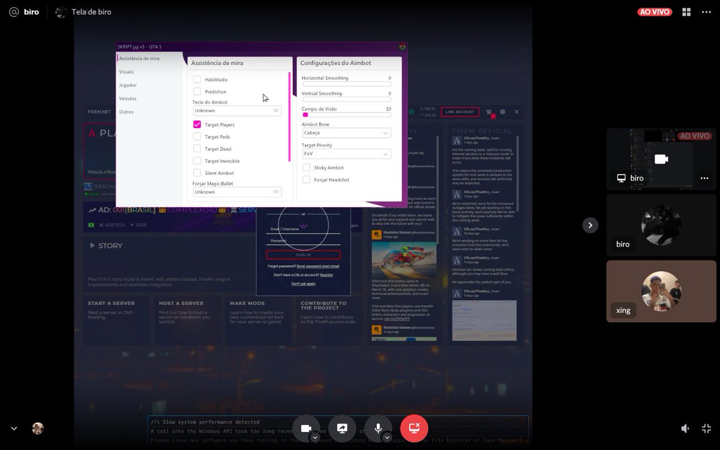Viewport: 720px width, 450px height.
Task: Click the Campo de Visão slider
Action: point(347,115)
